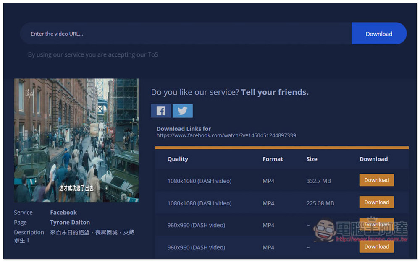Click the blue Download button beside URL field
420x262 pixels.
point(379,34)
